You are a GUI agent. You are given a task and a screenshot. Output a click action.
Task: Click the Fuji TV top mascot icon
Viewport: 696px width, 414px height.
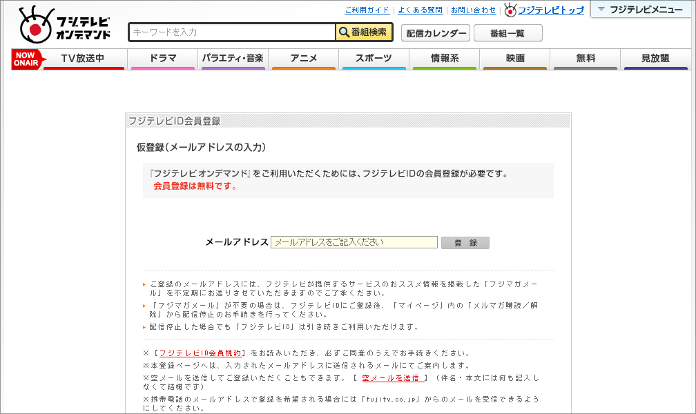[510, 10]
